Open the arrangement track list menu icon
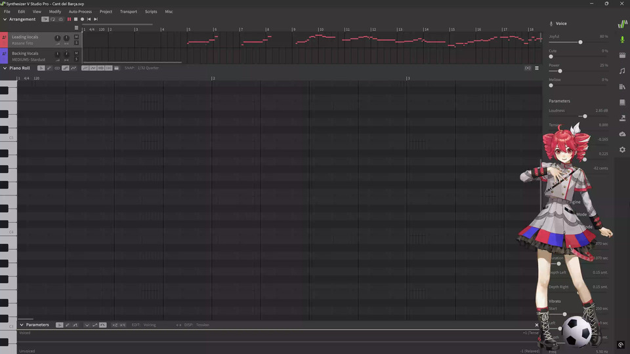The height and width of the screenshot is (354, 630). (76, 28)
